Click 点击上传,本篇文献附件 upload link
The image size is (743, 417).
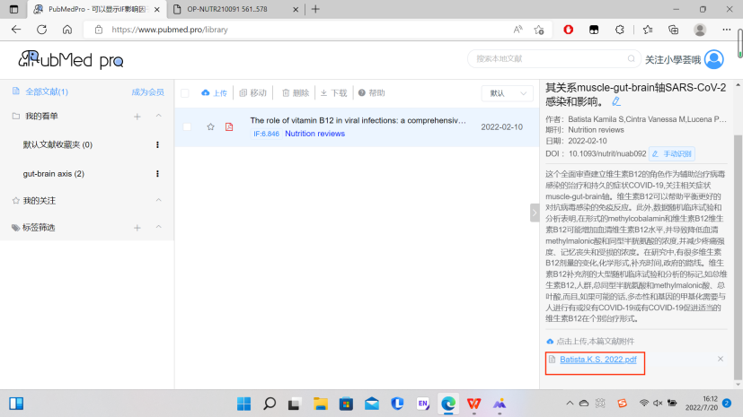(x=590, y=341)
